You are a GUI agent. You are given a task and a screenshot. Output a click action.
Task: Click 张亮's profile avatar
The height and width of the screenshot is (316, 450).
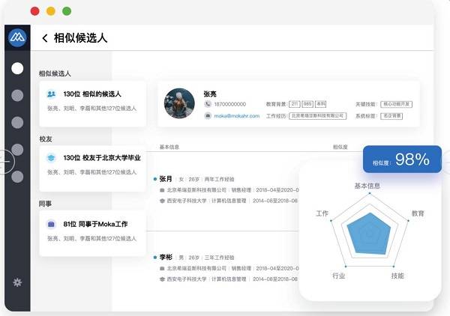(x=179, y=103)
